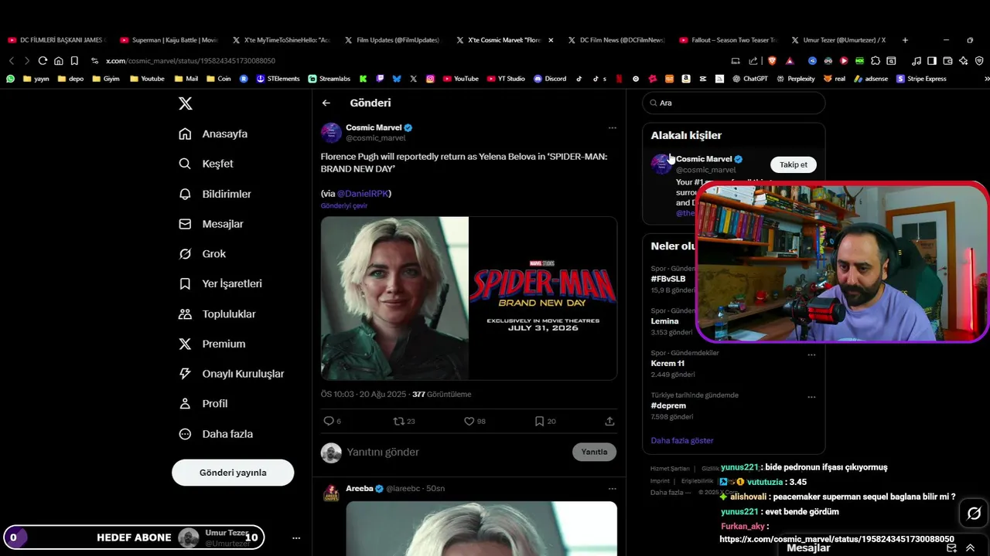Close the Cosmic Marvel browser tab
The width and height of the screenshot is (990, 556).
point(551,40)
